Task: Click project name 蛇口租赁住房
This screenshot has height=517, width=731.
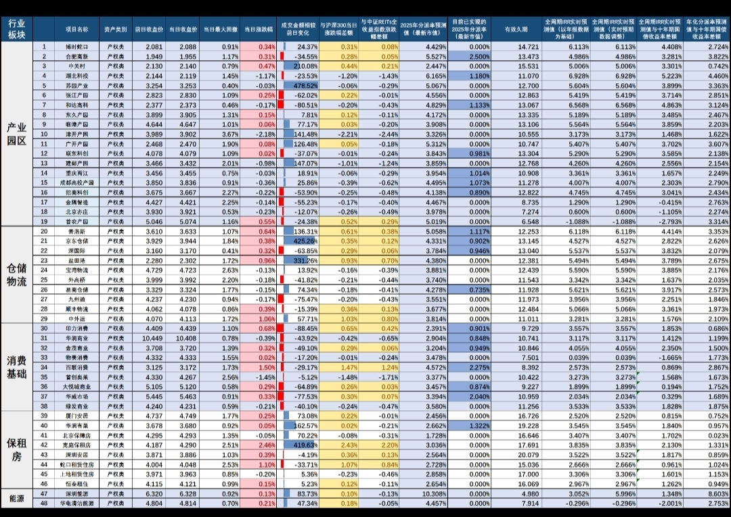Action: point(77,464)
